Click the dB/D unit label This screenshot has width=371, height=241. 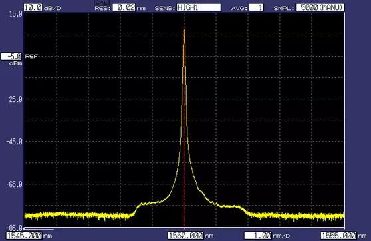53,8
